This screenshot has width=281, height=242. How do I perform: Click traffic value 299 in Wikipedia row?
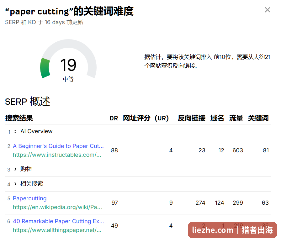(238, 203)
